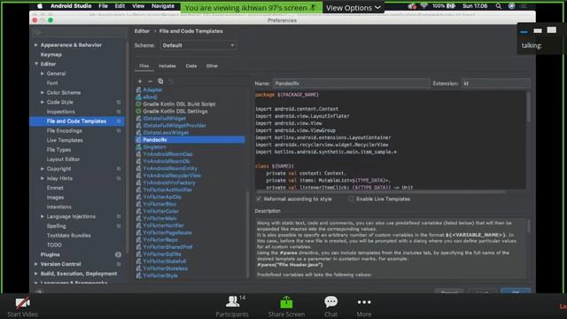Image resolution: width=567 pixels, height=319 pixels.
Task: Expand the Color Scheme node
Action: (43, 92)
